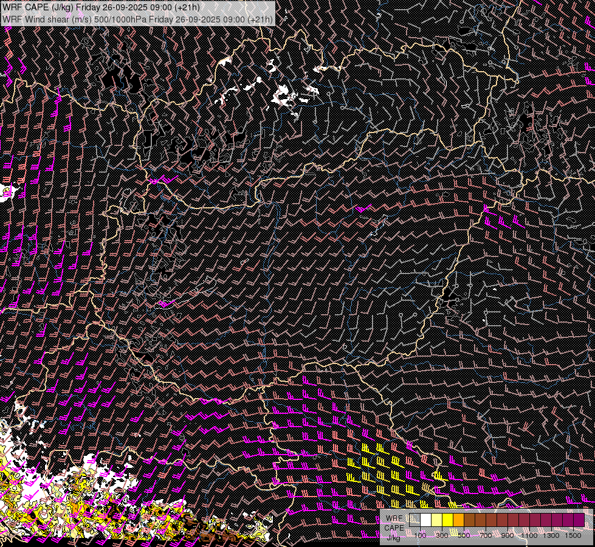The height and width of the screenshot is (547, 595).
Task: Click the '1500' legend tick label
Action: 573,535
